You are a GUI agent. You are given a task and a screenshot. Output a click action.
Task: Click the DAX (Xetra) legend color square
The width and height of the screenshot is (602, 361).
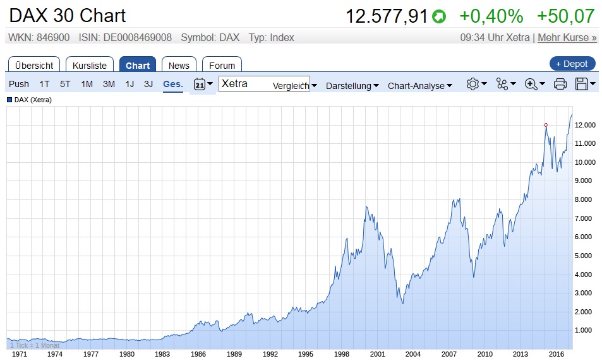9,100
